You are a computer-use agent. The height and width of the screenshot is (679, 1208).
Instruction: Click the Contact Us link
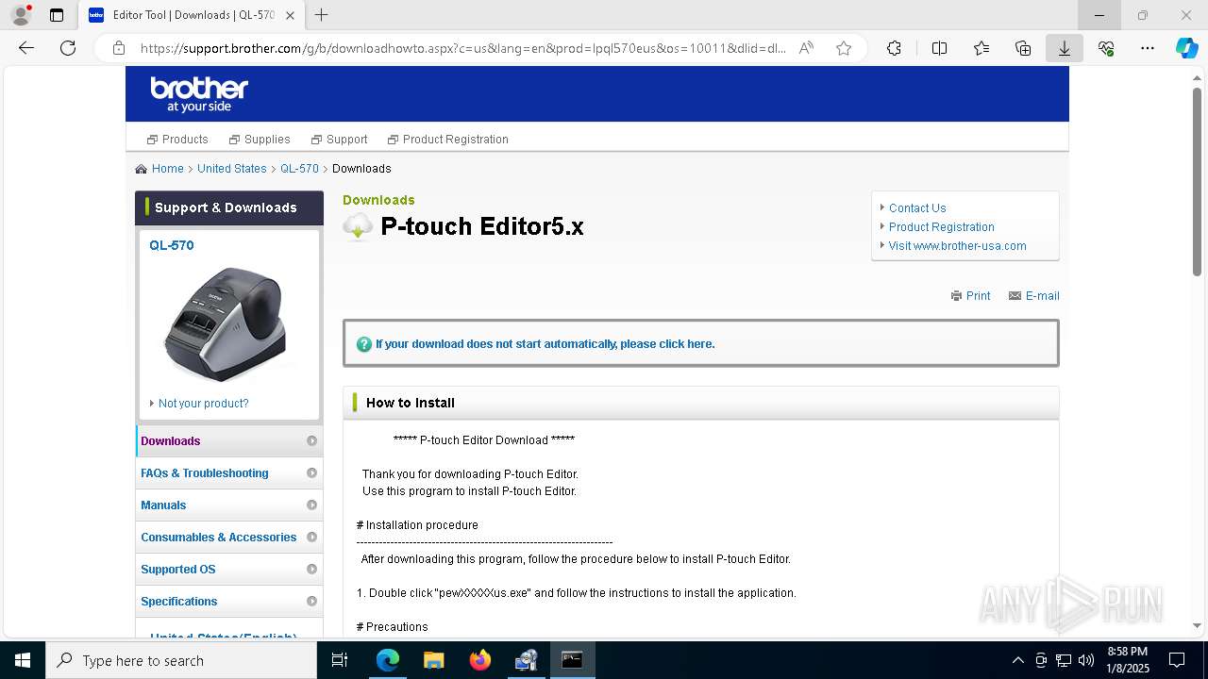(917, 208)
